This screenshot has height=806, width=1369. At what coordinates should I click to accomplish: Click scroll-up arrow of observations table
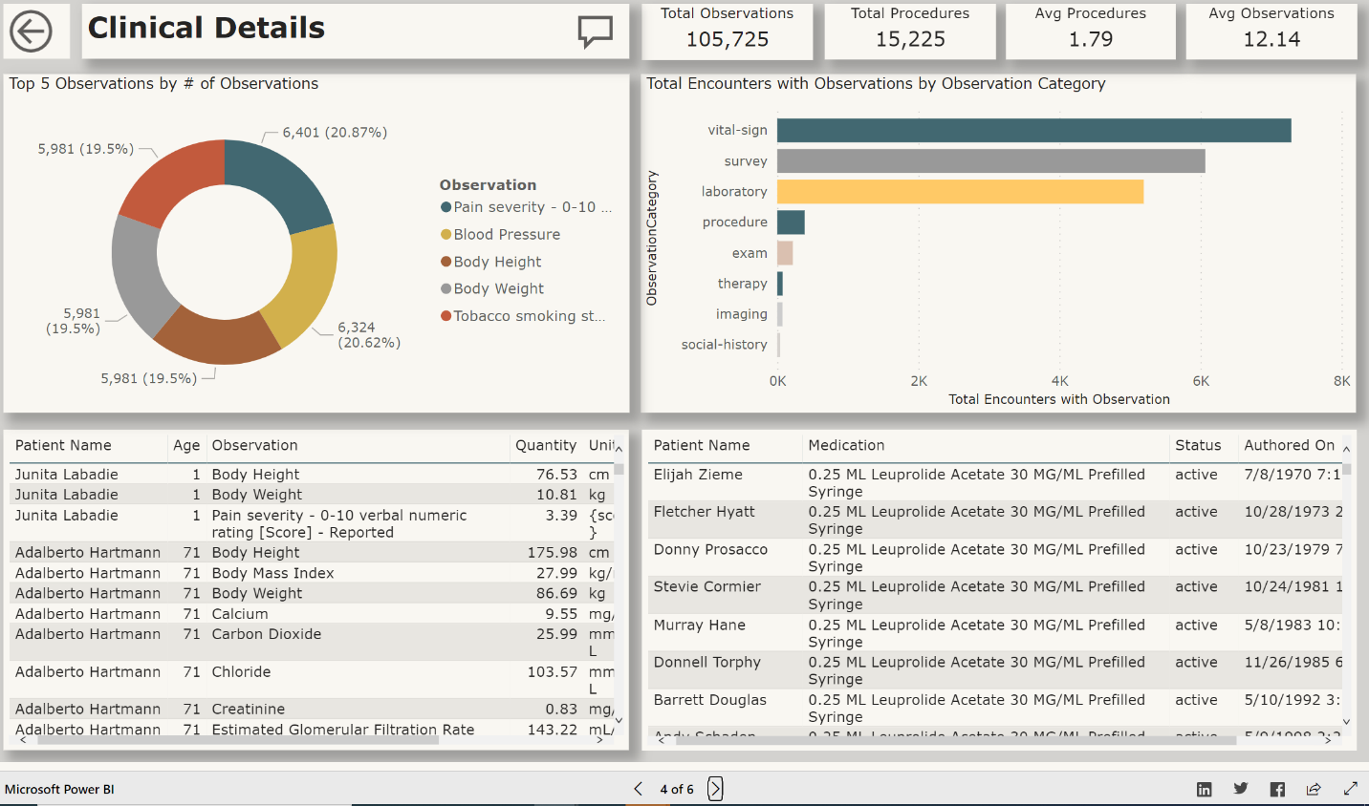619,449
